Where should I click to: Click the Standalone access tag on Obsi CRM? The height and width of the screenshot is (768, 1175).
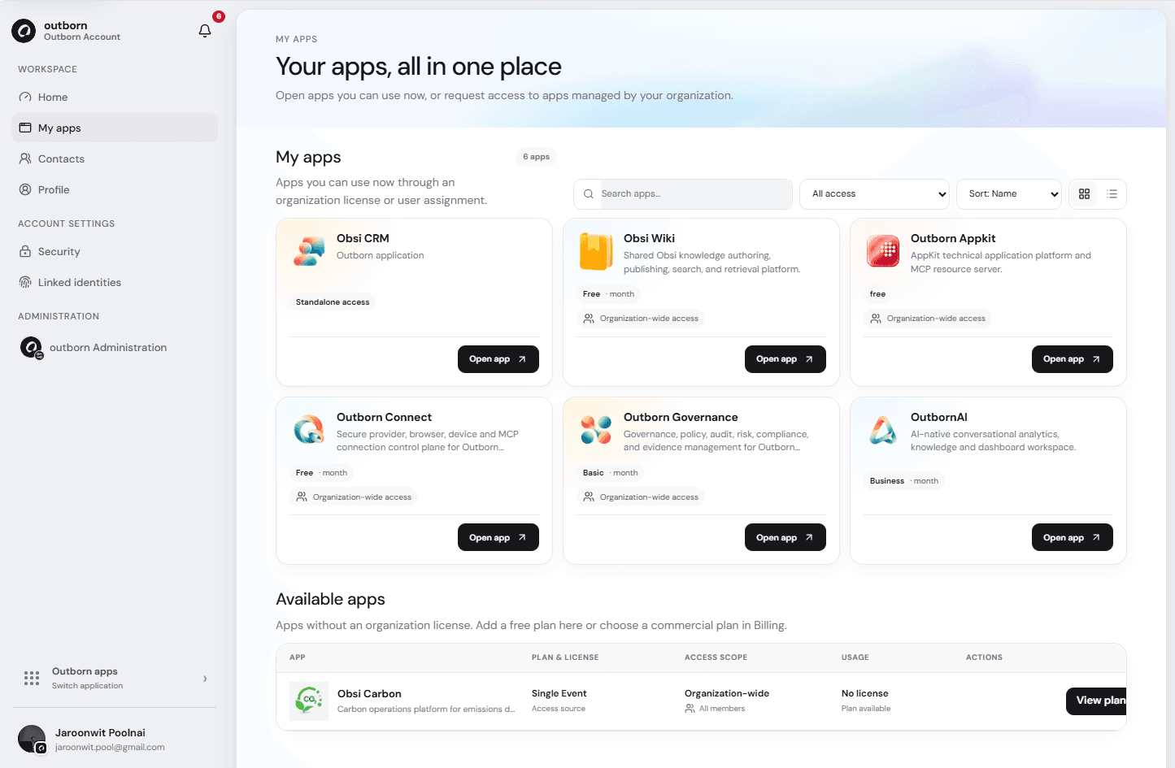click(333, 302)
